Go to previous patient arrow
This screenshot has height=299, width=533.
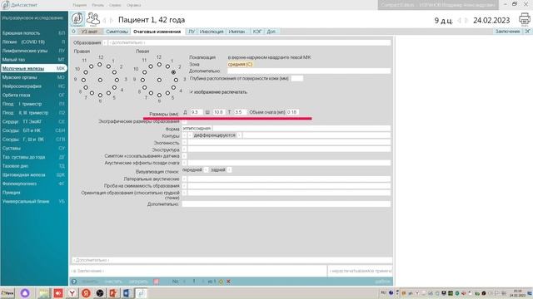click(104, 20)
